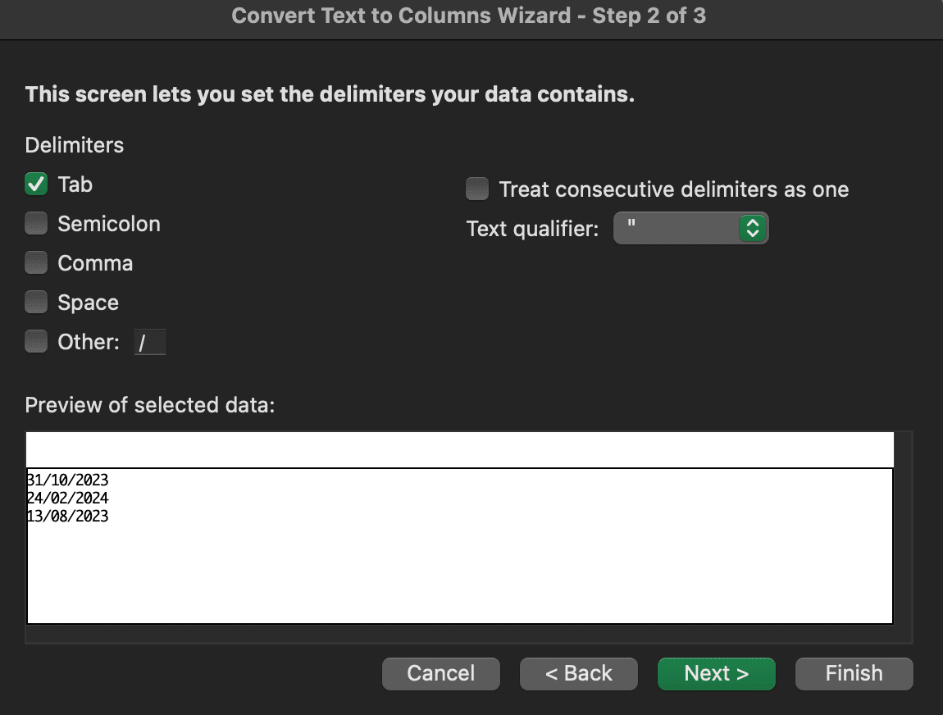Enable the Semicolon delimiter checkbox
This screenshot has width=943, height=715.
[36, 223]
